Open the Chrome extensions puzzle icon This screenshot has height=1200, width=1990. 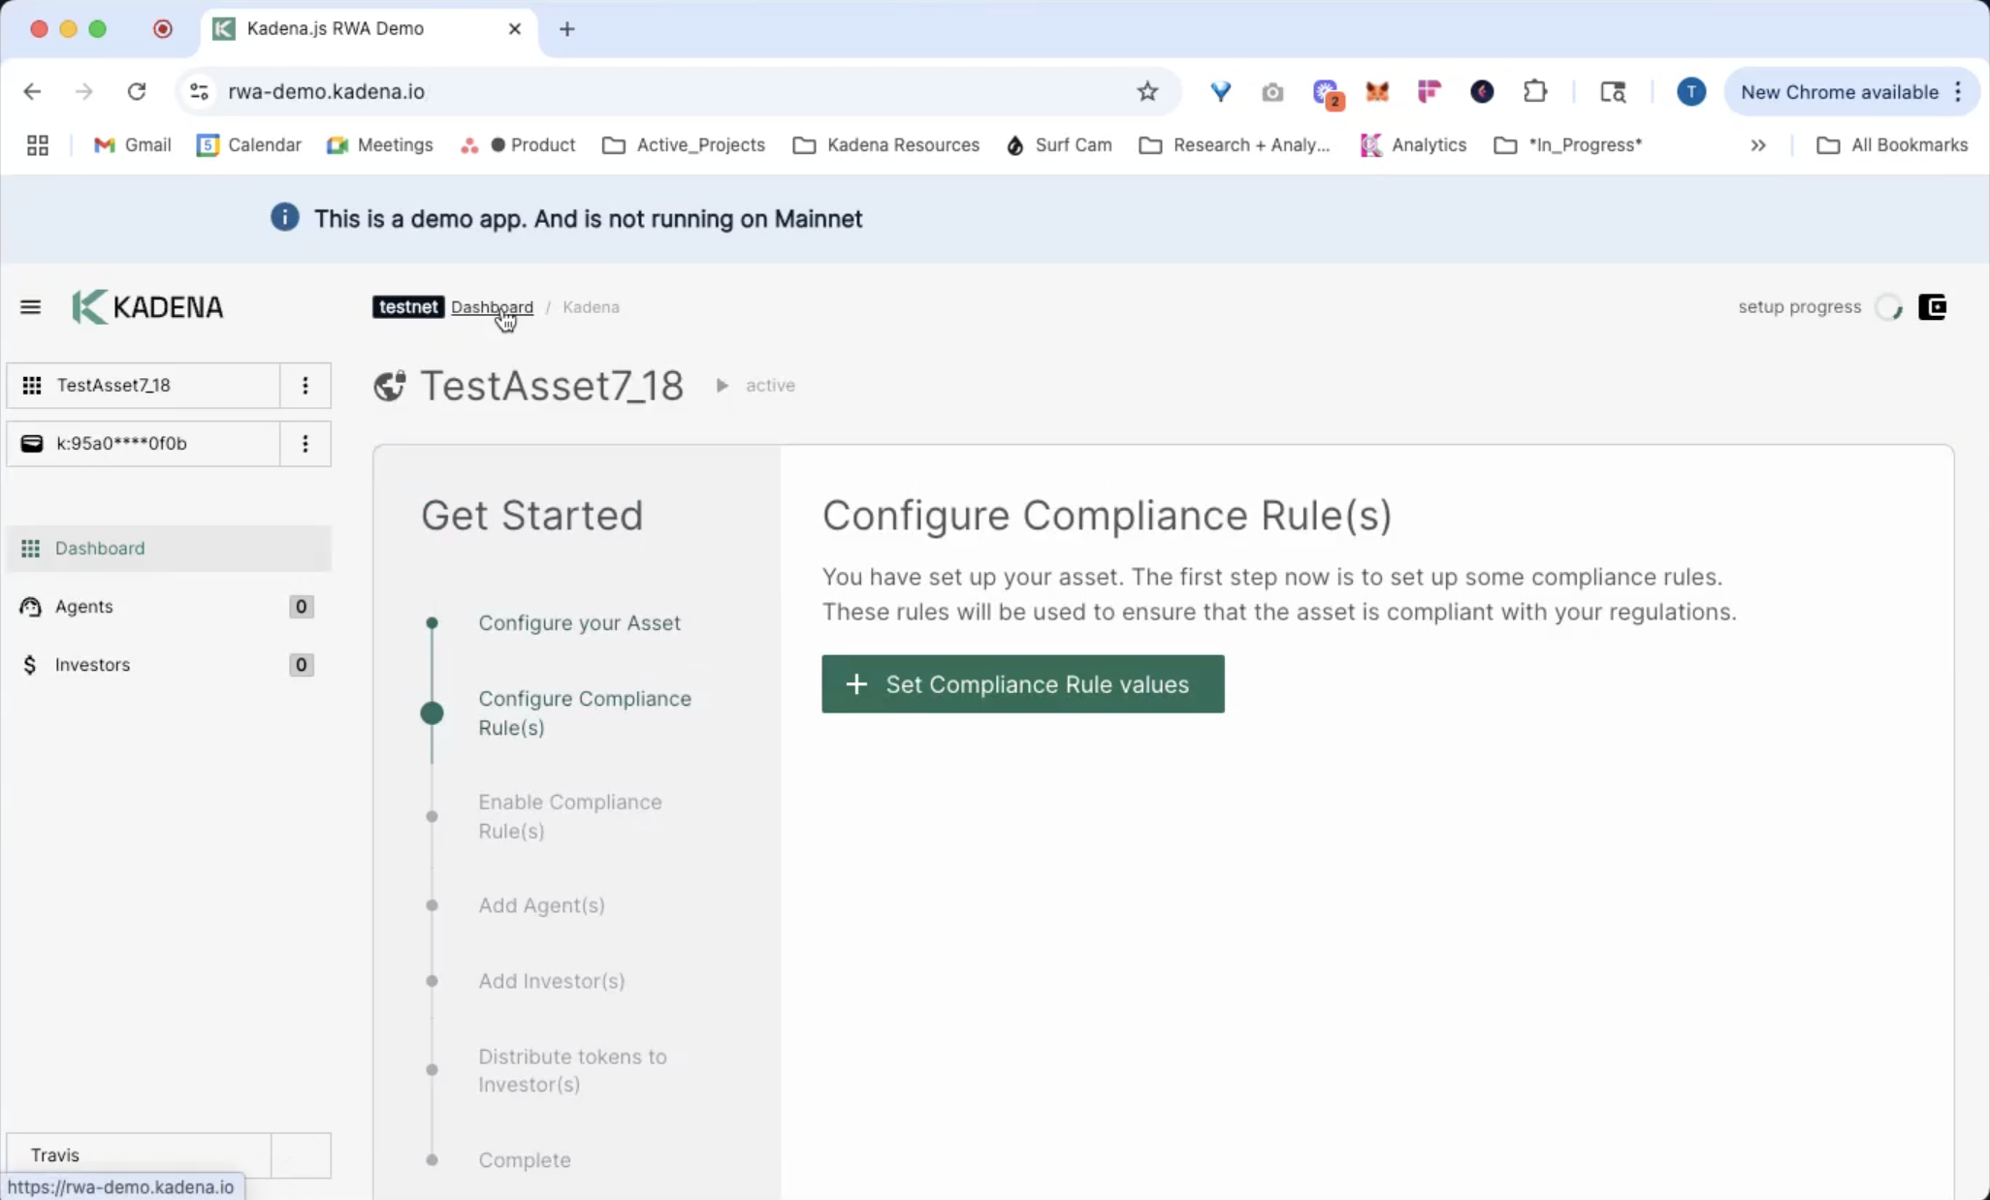(x=1534, y=92)
